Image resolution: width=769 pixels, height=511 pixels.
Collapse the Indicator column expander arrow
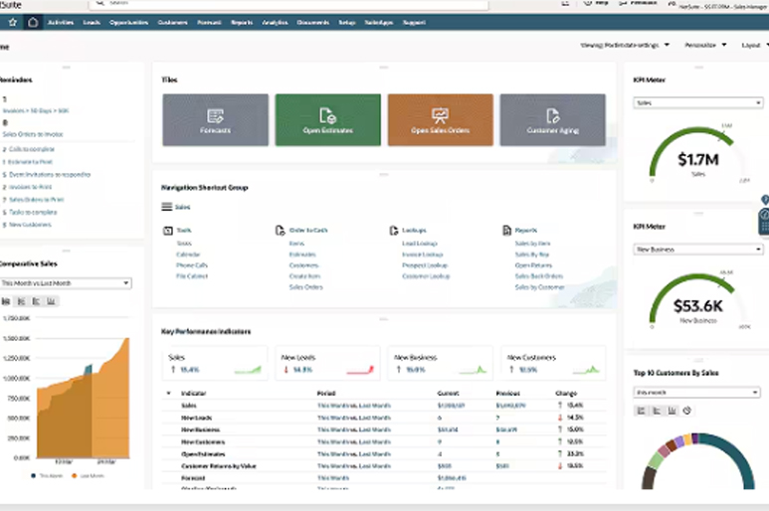(168, 394)
